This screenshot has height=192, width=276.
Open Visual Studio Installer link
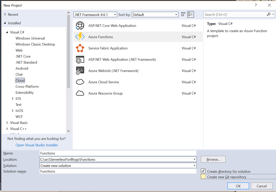[37, 145]
